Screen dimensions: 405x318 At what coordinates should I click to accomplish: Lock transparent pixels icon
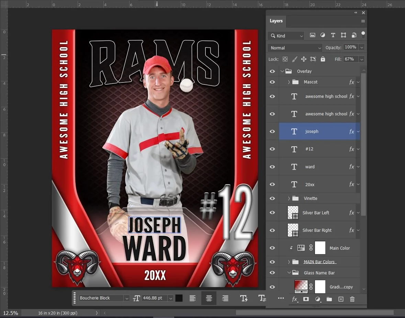[x=285, y=59]
